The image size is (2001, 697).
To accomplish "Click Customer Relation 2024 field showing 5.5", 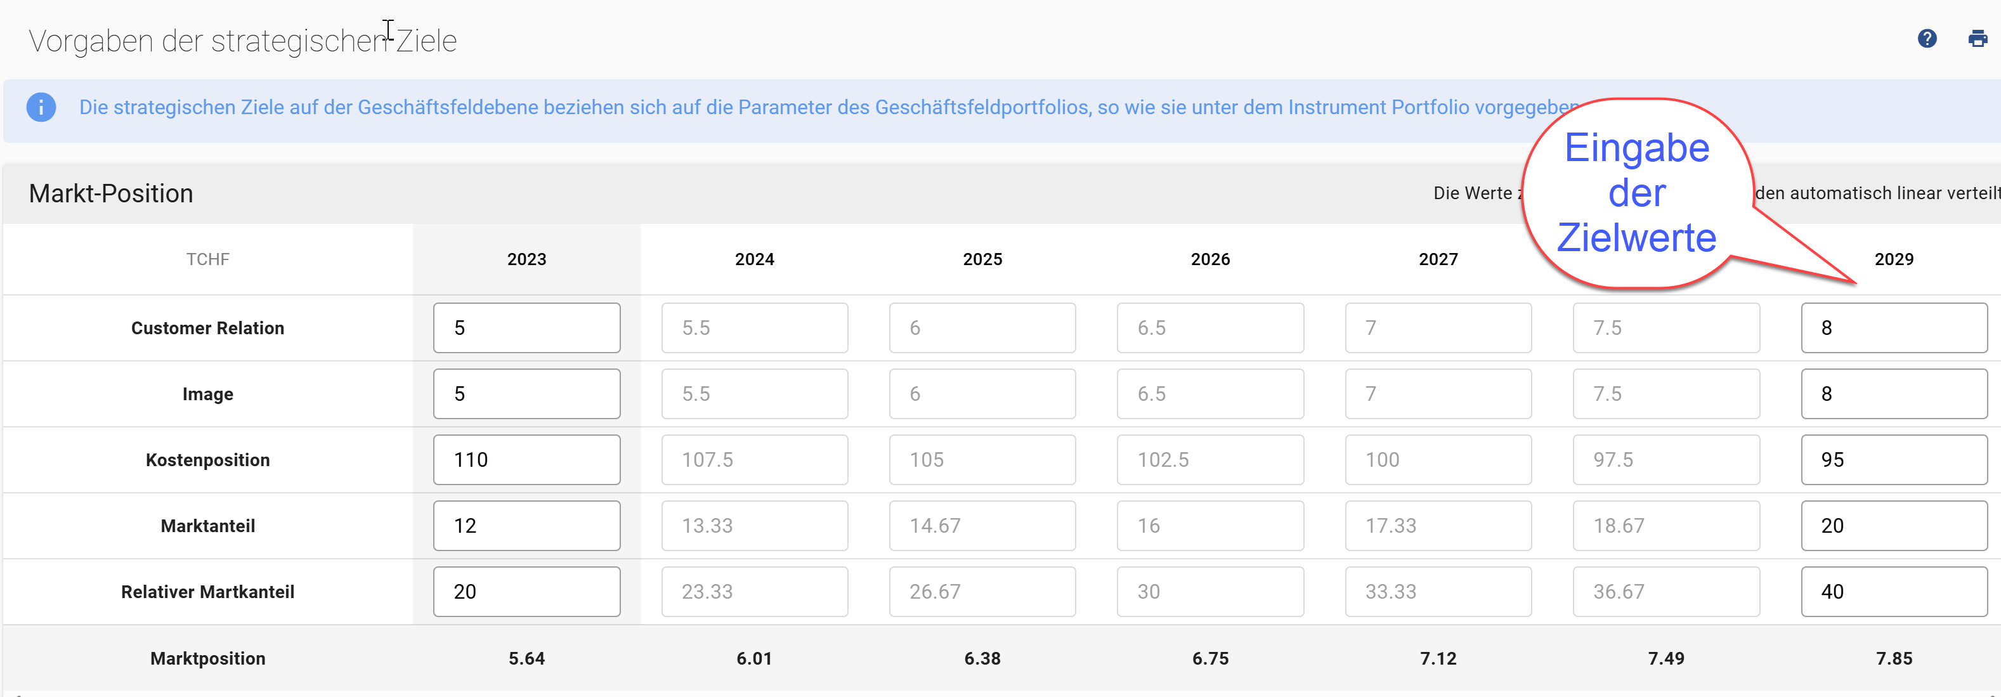I will tap(754, 328).
